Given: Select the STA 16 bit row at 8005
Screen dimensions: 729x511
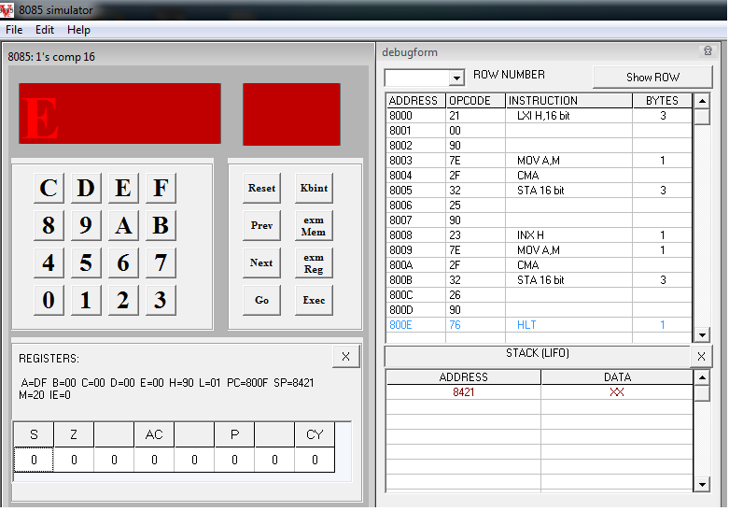Looking at the screenshot, I should pyautogui.click(x=540, y=191).
